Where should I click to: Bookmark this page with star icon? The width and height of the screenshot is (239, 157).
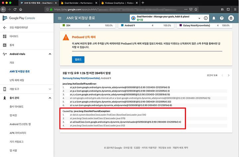coord(196,9)
